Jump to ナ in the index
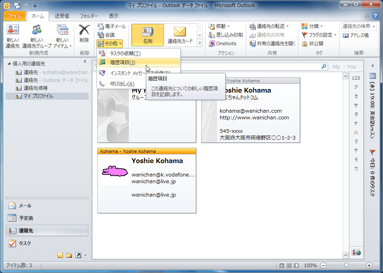 click(x=356, y=123)
